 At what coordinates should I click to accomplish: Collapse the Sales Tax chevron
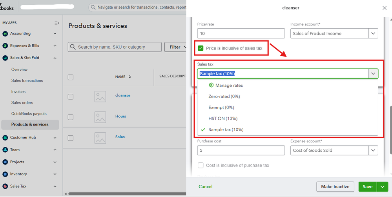click(55, 186)
